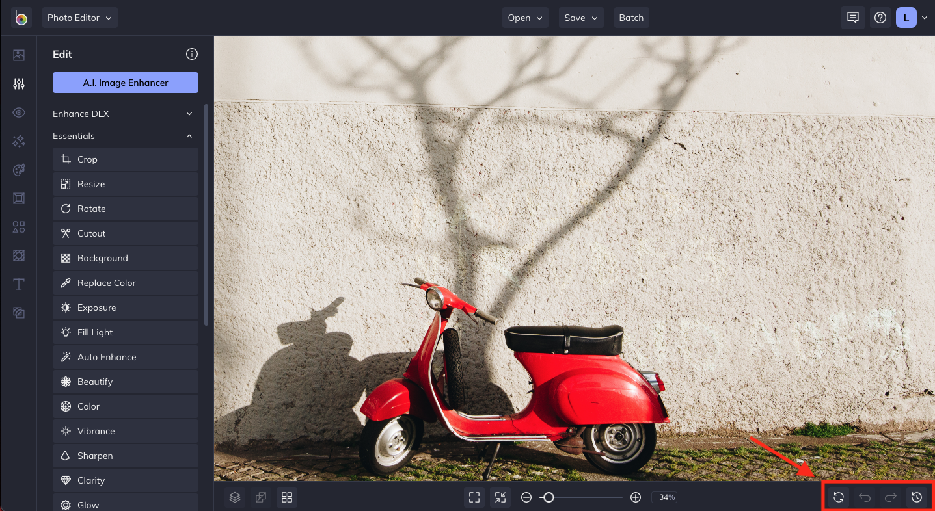Screen dimensions: 935x511
Task: Click the fit to screen icon
Action: [474, 497]
